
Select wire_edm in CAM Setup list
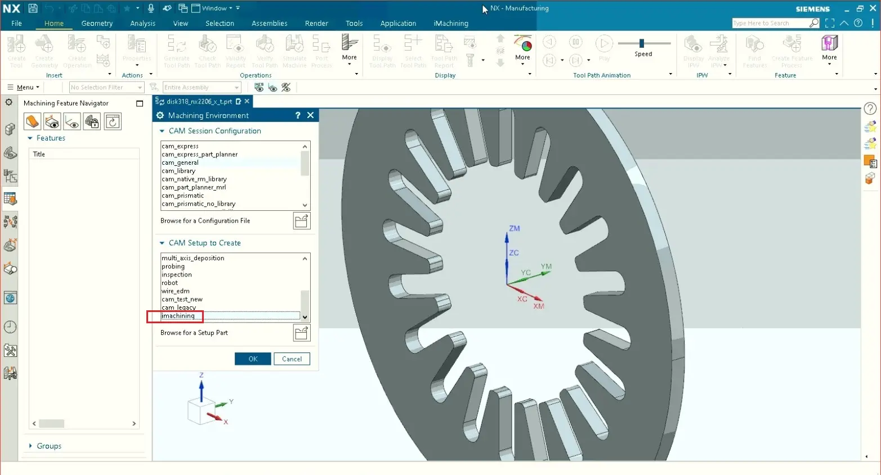[x=230, y=291]
